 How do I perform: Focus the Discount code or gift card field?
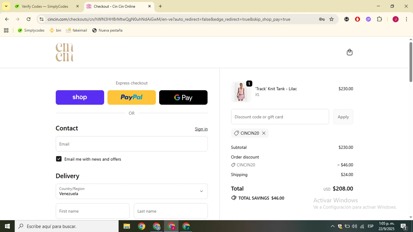pos(280,117)
